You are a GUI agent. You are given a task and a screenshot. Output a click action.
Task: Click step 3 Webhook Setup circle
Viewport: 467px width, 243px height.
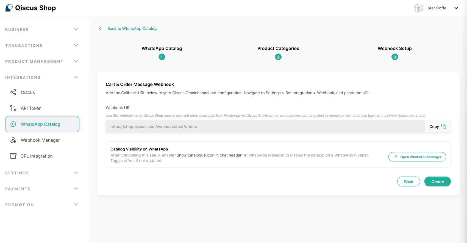coord(395,57)
